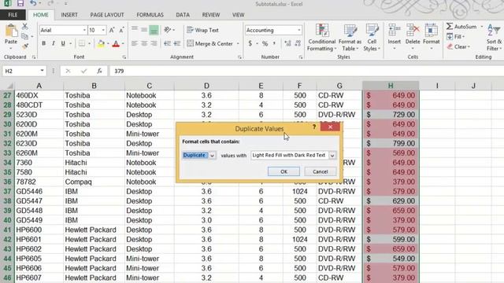Switch to the VIEW tab

[x=238, y=15]
